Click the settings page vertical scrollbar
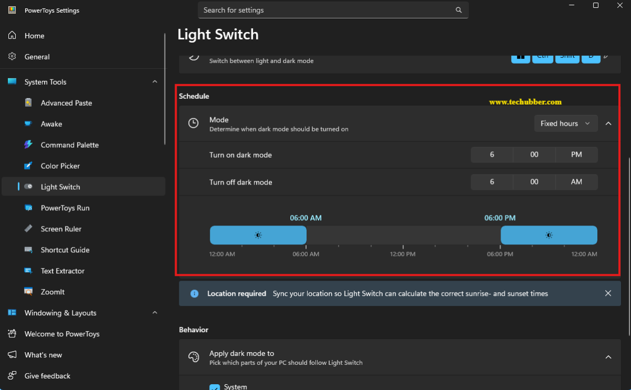This screenshot has height=390, width=631. pos(628,247)
